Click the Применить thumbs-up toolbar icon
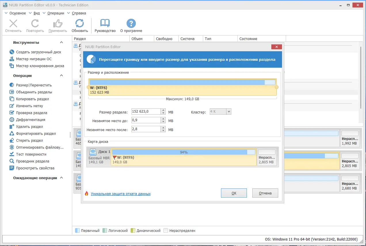The width and height of the screenshot is (366, 246). click(58, 24)
